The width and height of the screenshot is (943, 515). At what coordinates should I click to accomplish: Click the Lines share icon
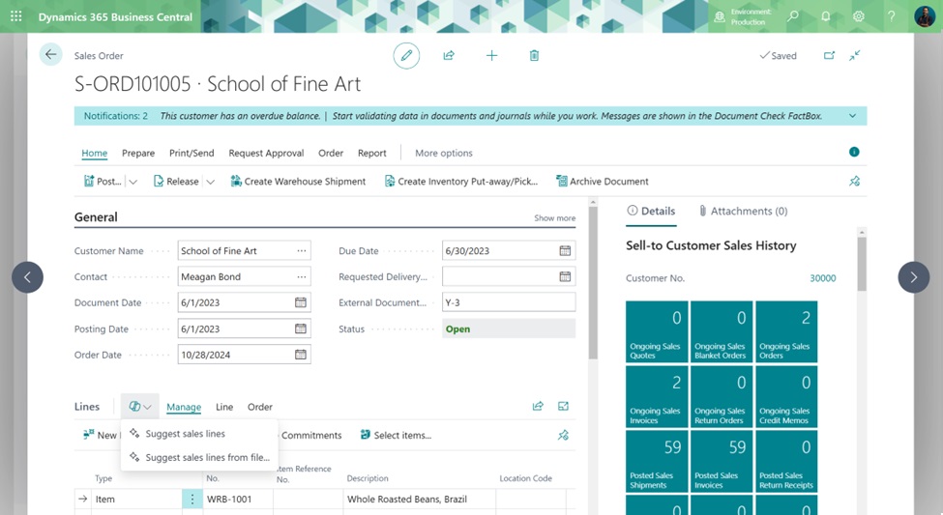[x=538, y=406]
